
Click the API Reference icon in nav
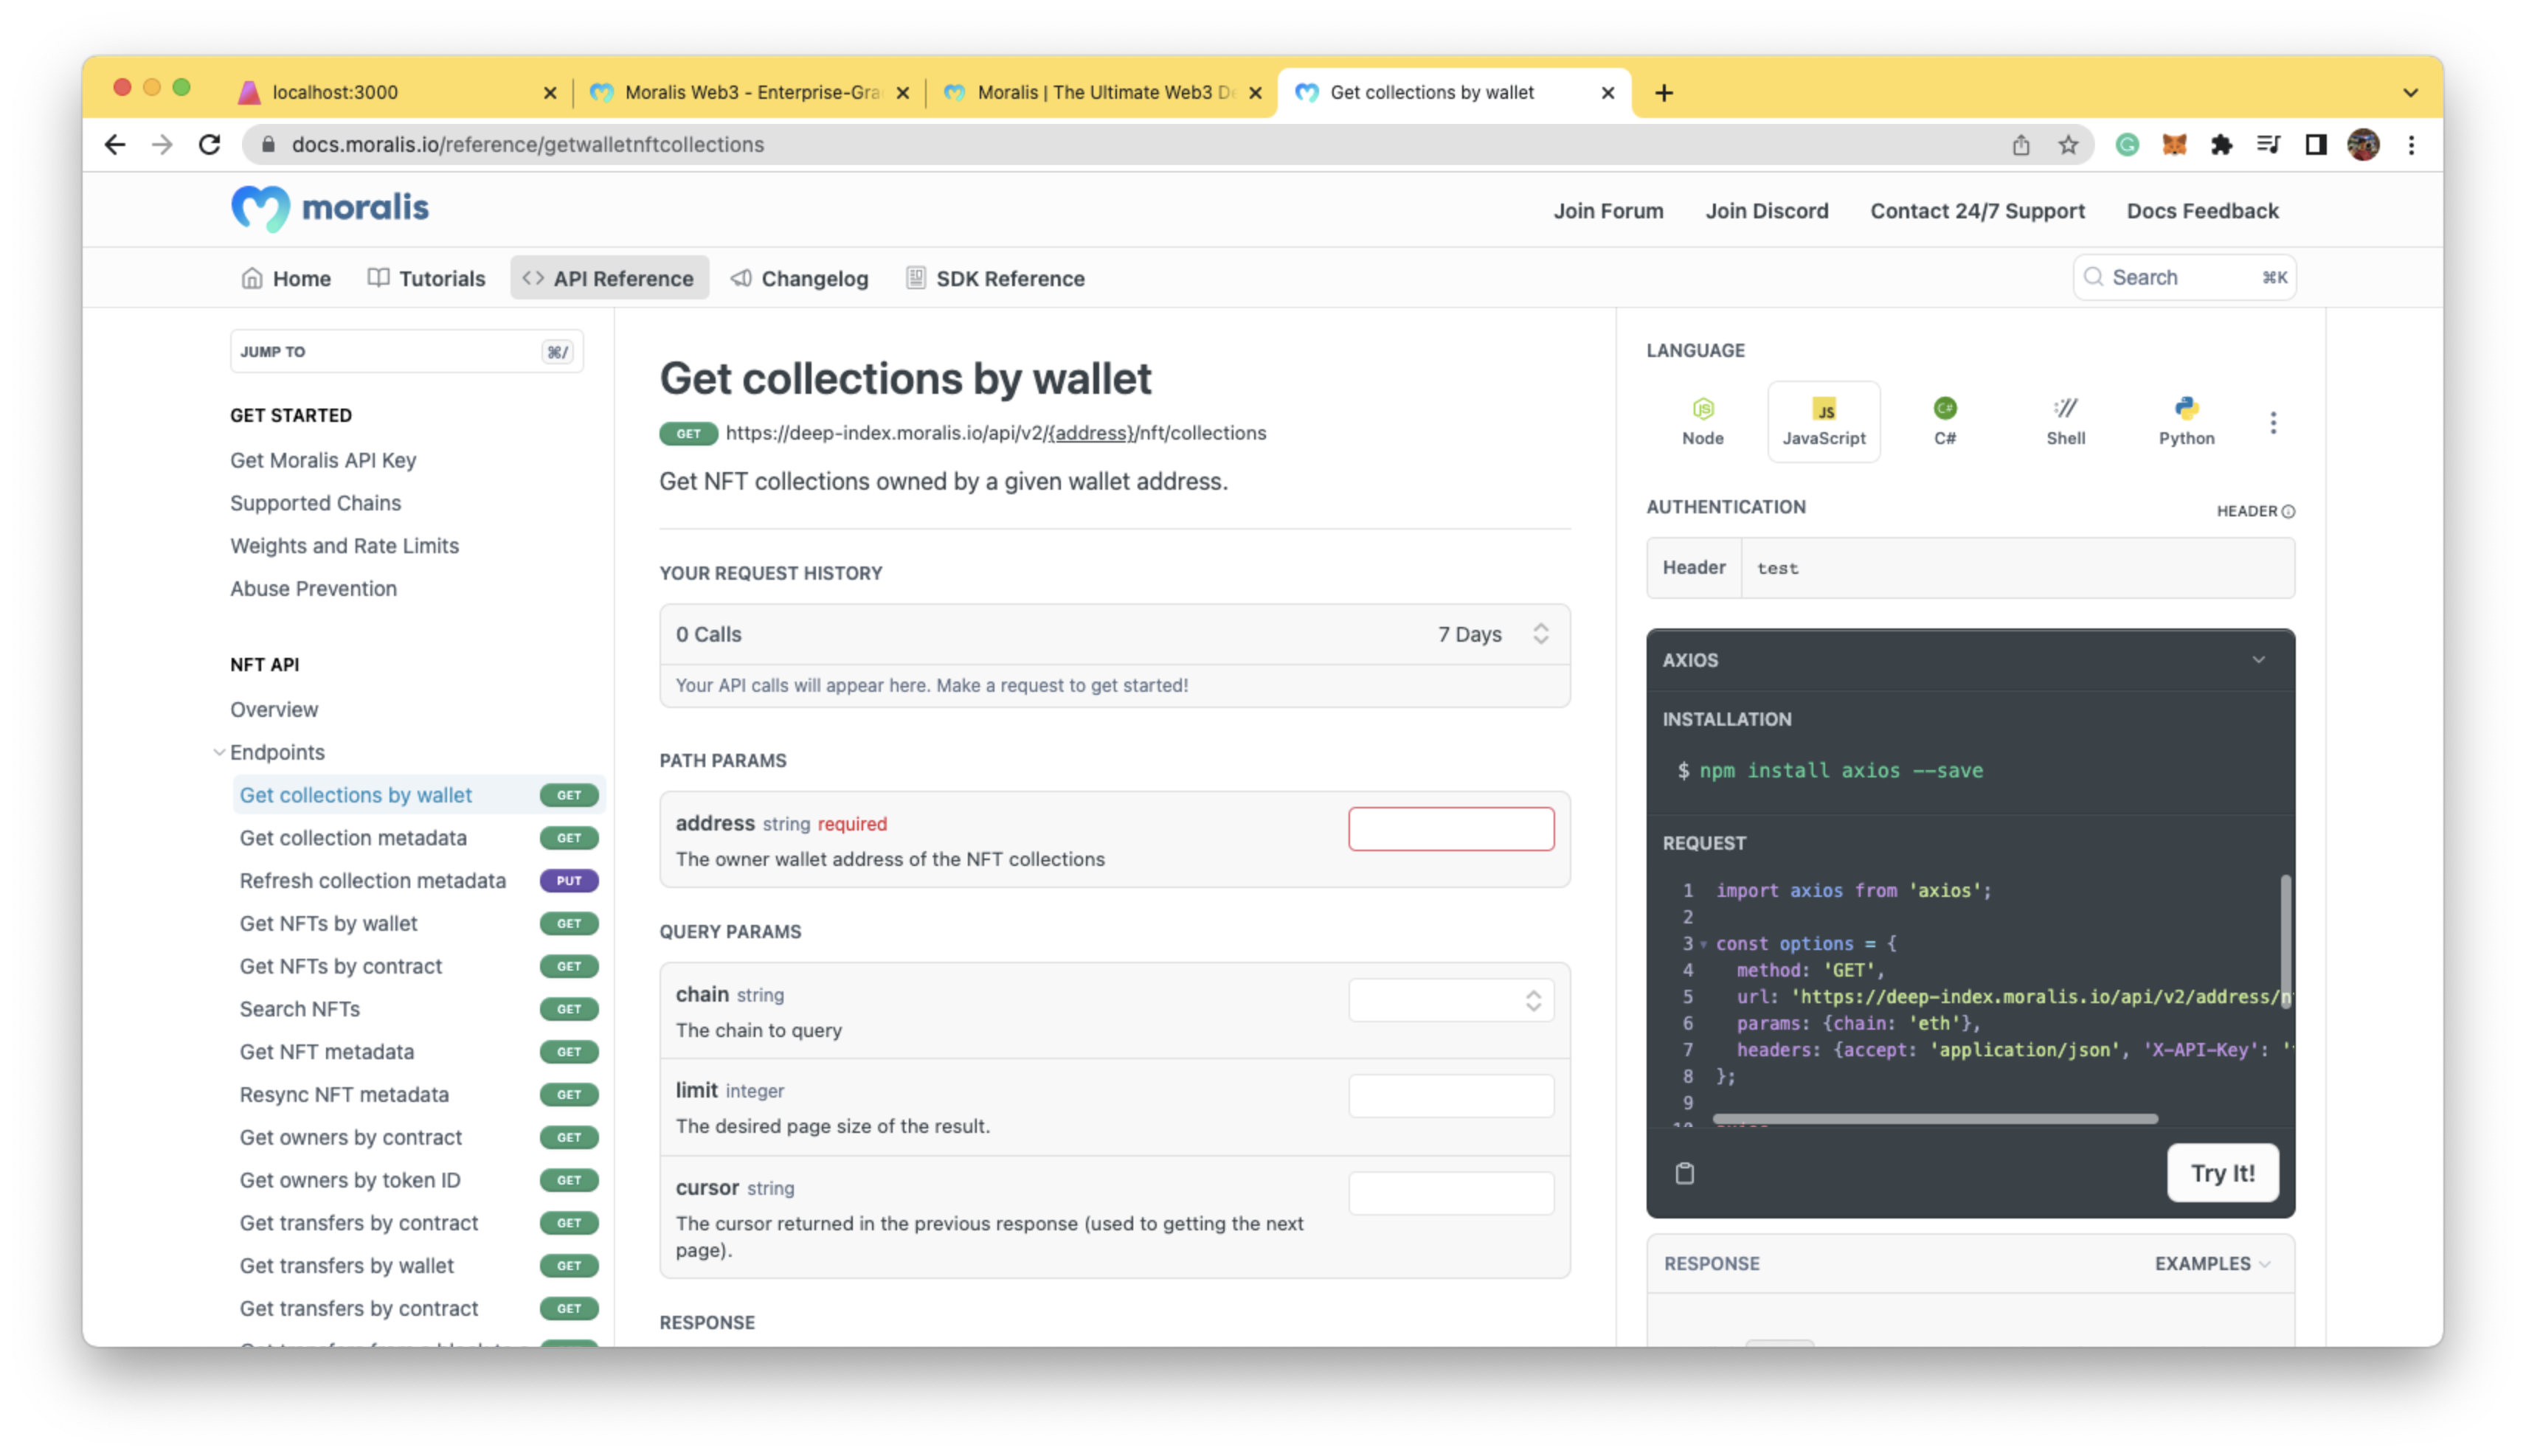point(533,277)
